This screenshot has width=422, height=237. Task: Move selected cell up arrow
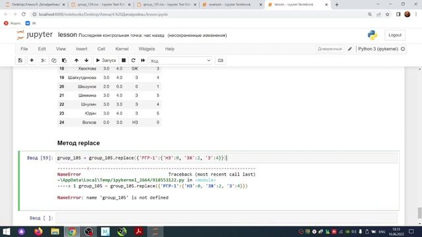pyautogui.click(x=76, y=61)
